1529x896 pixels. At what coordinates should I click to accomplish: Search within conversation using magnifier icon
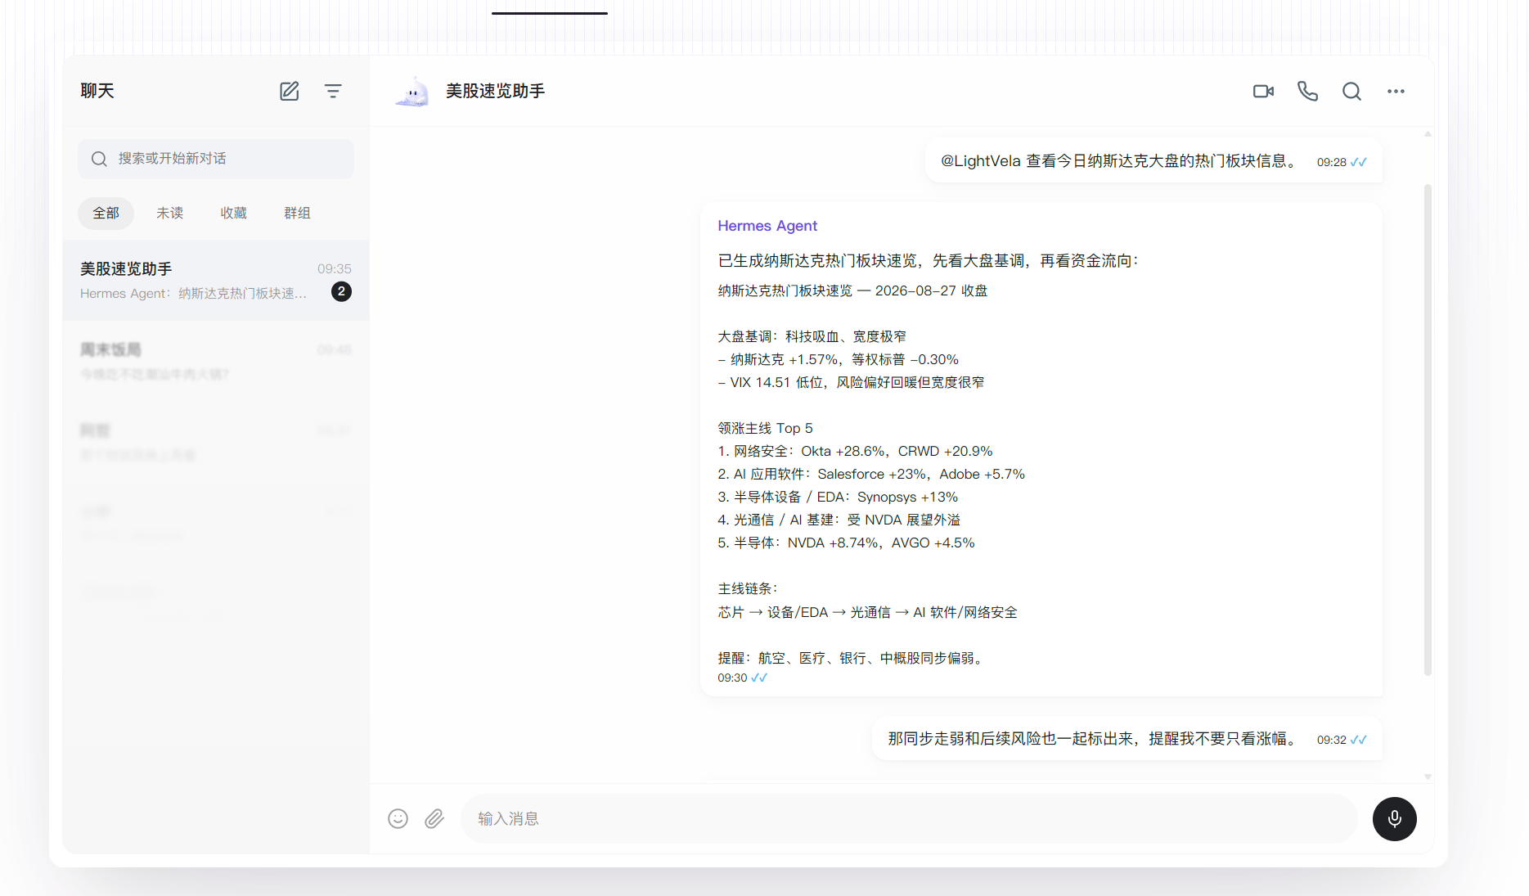1352,91
